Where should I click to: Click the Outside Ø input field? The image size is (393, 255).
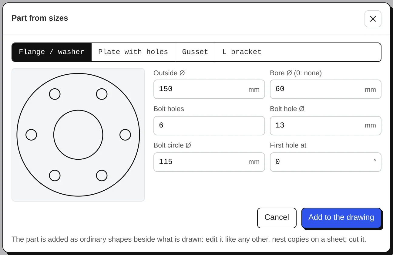click(209, 89)
